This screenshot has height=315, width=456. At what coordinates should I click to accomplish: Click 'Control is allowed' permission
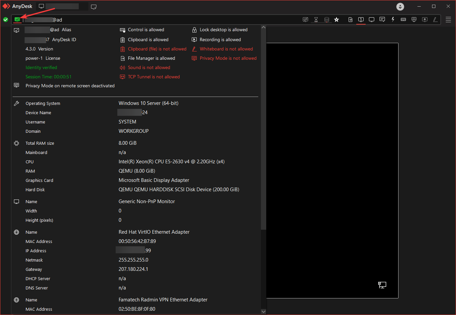click(x=146, y=30)
